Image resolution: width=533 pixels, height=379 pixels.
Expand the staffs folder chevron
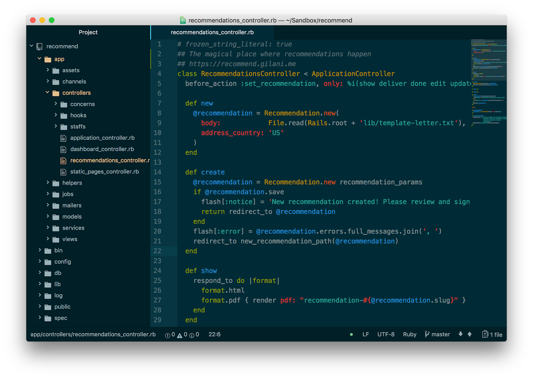(x=56, y=126)
